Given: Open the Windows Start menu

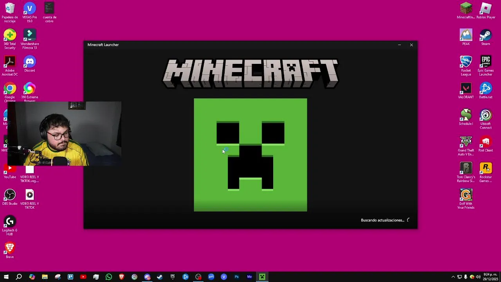Looking at the screenshot, I should [x=6, y=277].
